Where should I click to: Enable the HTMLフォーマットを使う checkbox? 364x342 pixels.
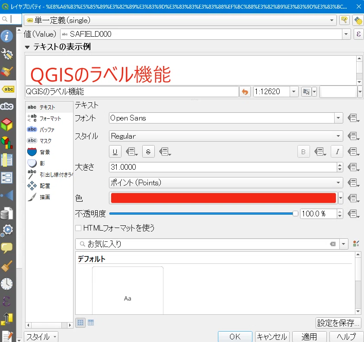(x=78, y=228)
